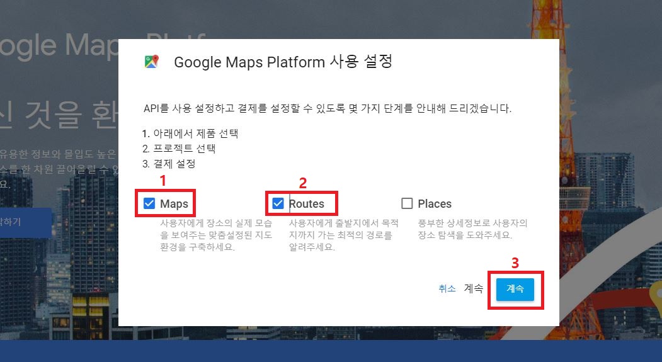Uncheck the Maps checkbox
This screenshot has height=362, width=662.
(x=149, y=203)
